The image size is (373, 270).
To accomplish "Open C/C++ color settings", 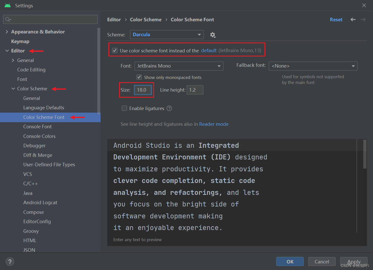I will click(30, 183).
